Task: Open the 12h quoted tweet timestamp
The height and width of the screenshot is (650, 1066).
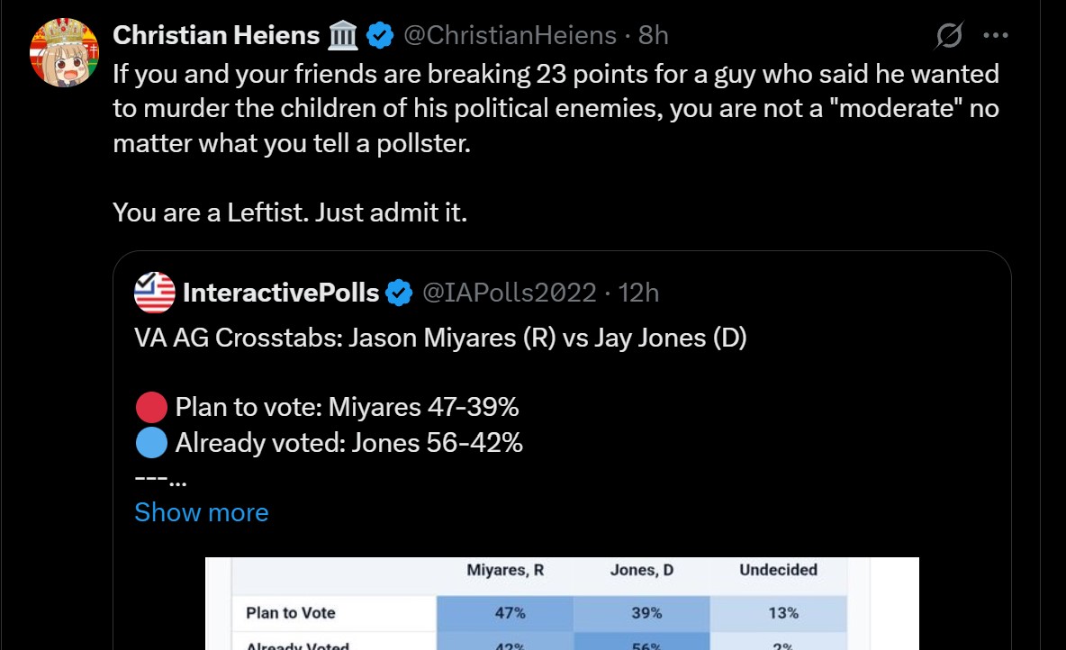Action: pyautogui.click(x=638, y=293)
